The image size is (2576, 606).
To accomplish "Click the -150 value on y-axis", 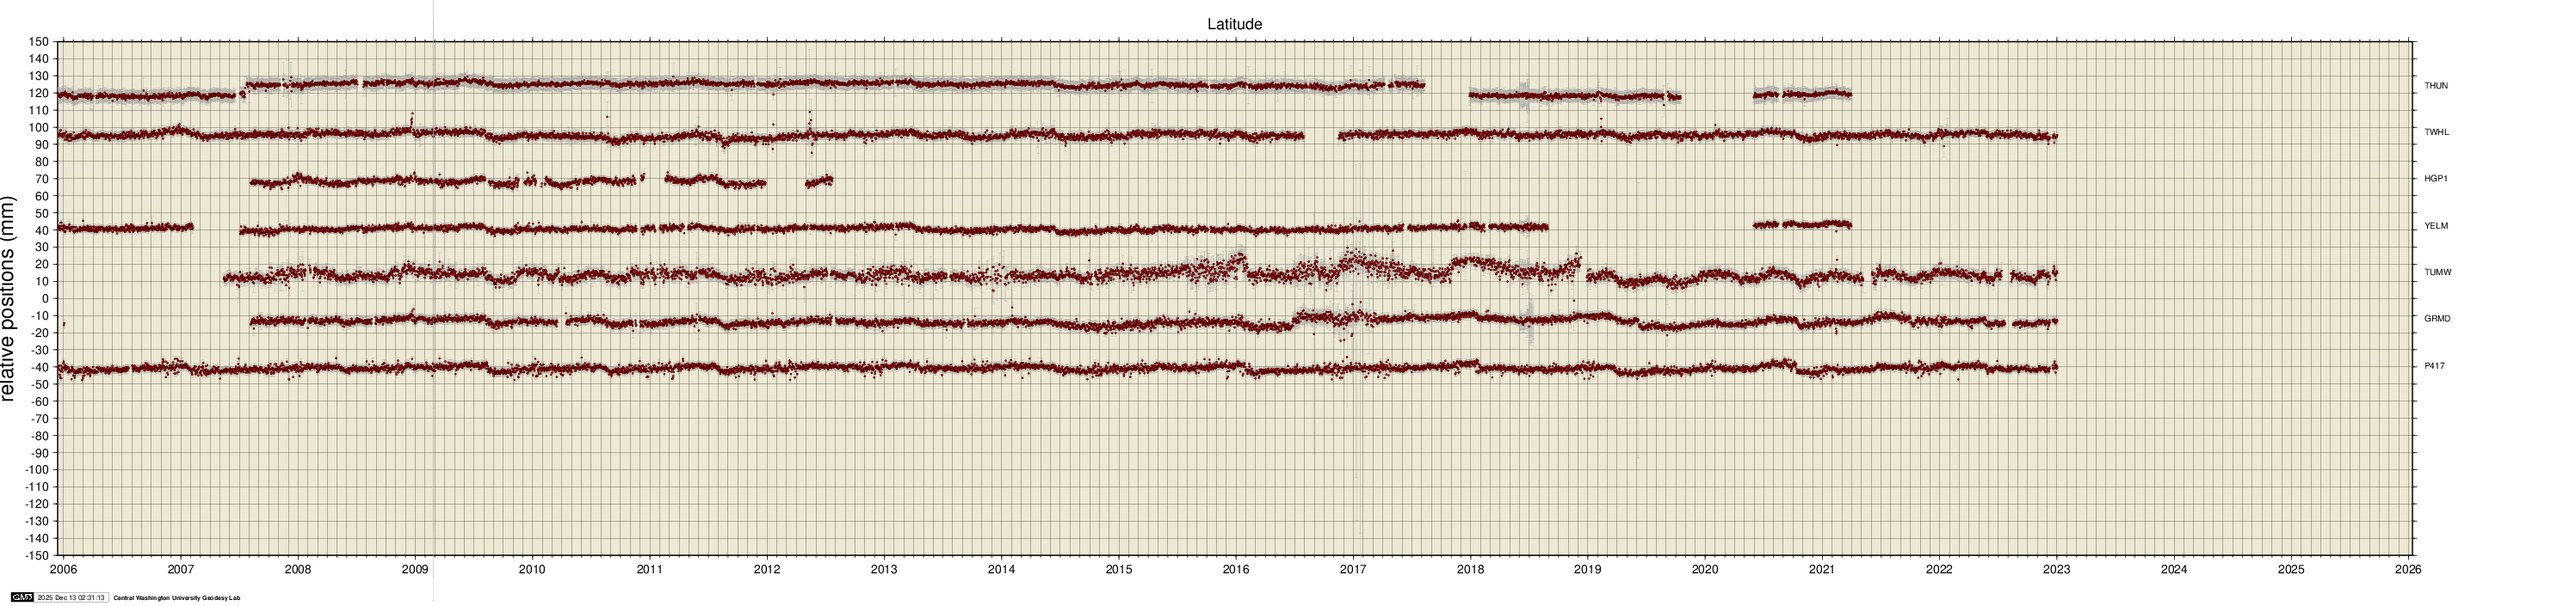I will pyautogui.click(x=36, y=555).
